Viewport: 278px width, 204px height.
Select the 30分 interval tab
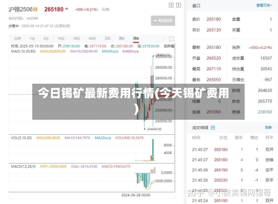[x=77, y=38]
